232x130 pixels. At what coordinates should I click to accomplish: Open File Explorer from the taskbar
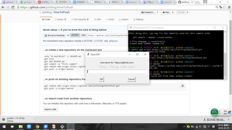click(x=21, y=126)
